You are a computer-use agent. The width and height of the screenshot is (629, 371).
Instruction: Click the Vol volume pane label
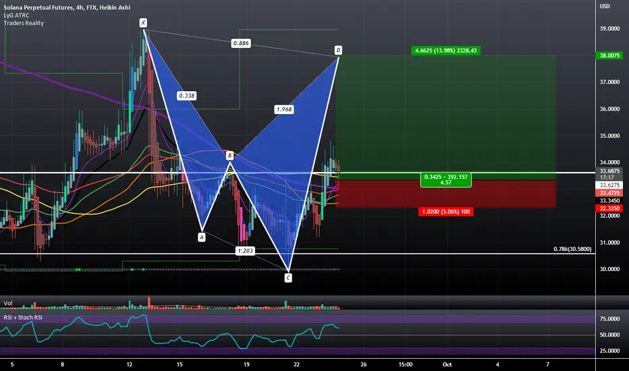coord(8,304)
